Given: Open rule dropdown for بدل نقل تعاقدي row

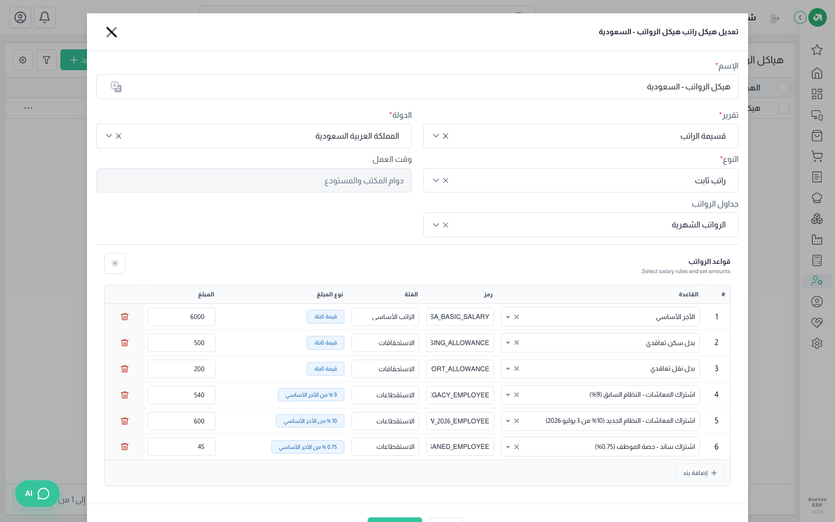Looking at the screenshot, I should coord(508,369).
